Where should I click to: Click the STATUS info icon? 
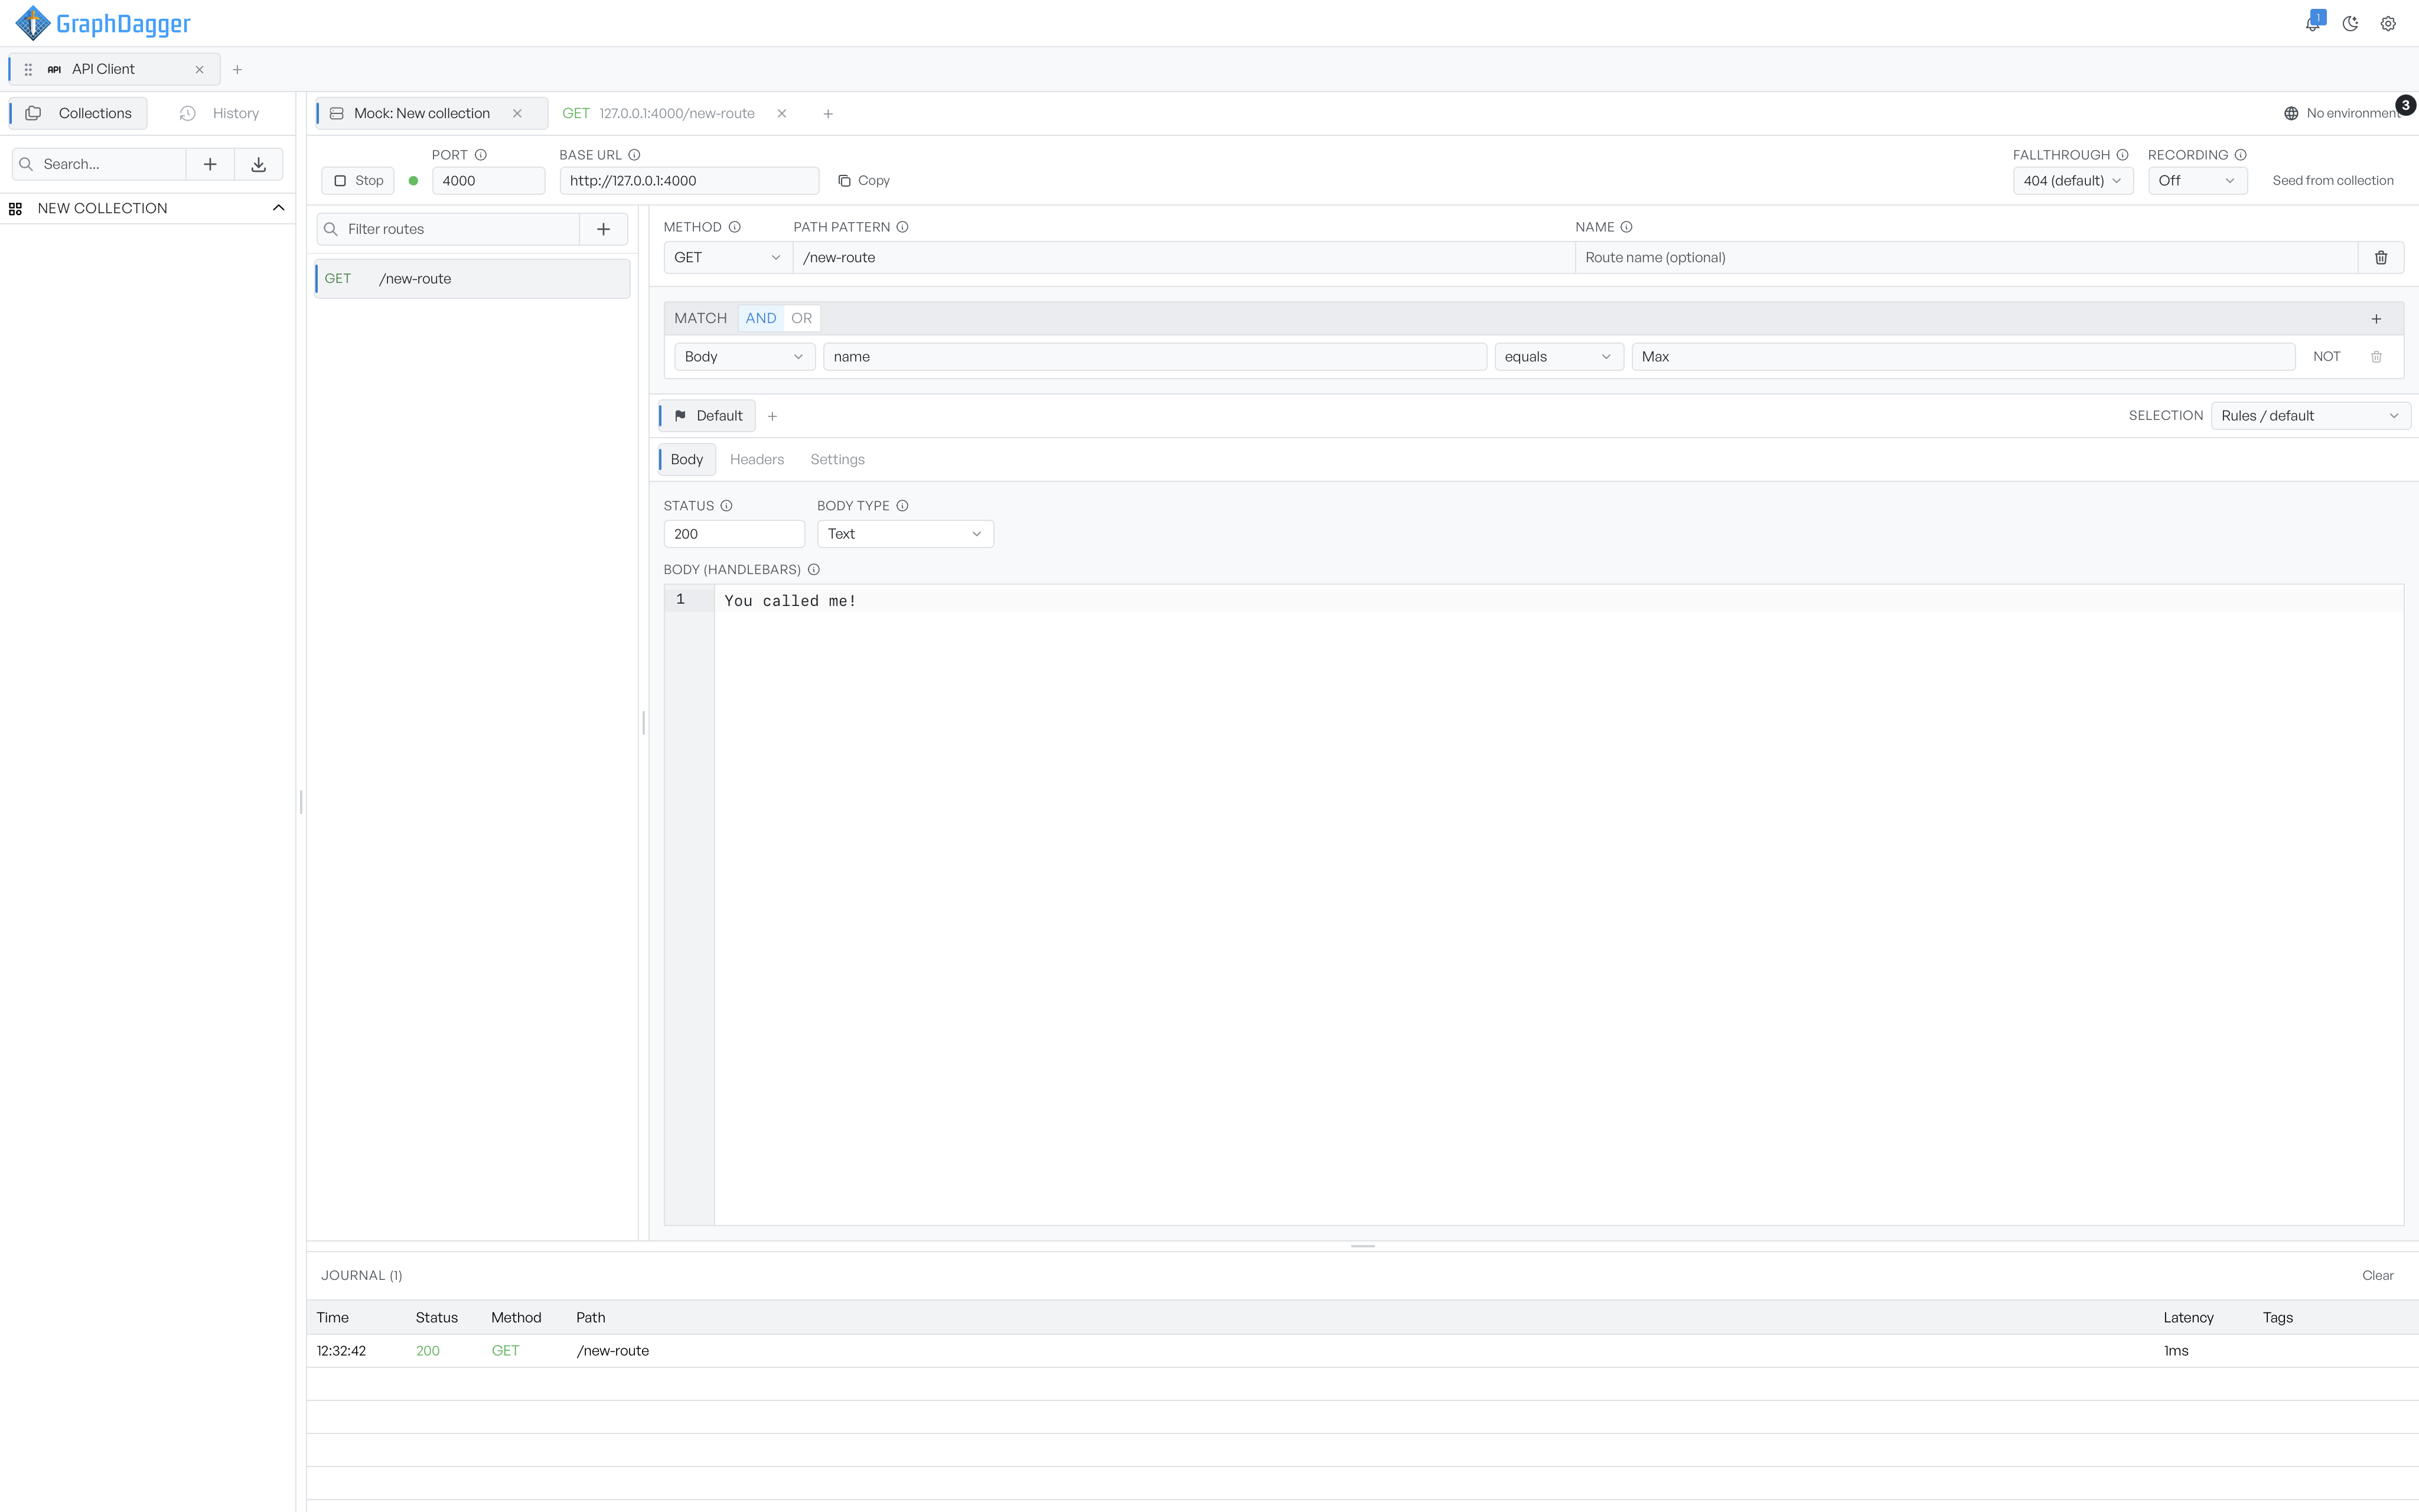(x=726, y=506)
